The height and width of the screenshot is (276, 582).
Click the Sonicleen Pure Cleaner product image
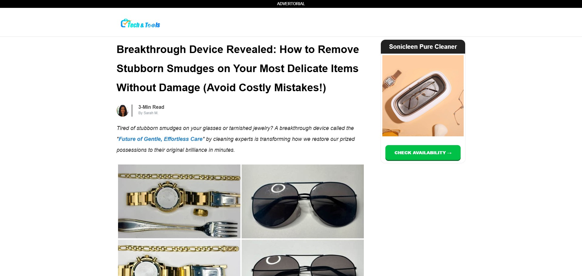(423, 96)
